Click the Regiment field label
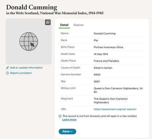Screen dimensions: 152x139 (x=67, y=99)
